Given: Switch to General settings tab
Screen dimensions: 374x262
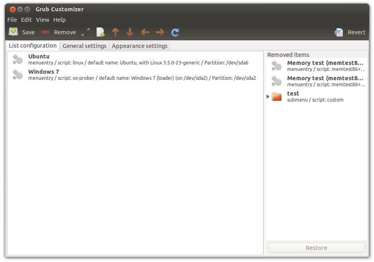Looking at the screenshot, I should click(84, 46).
